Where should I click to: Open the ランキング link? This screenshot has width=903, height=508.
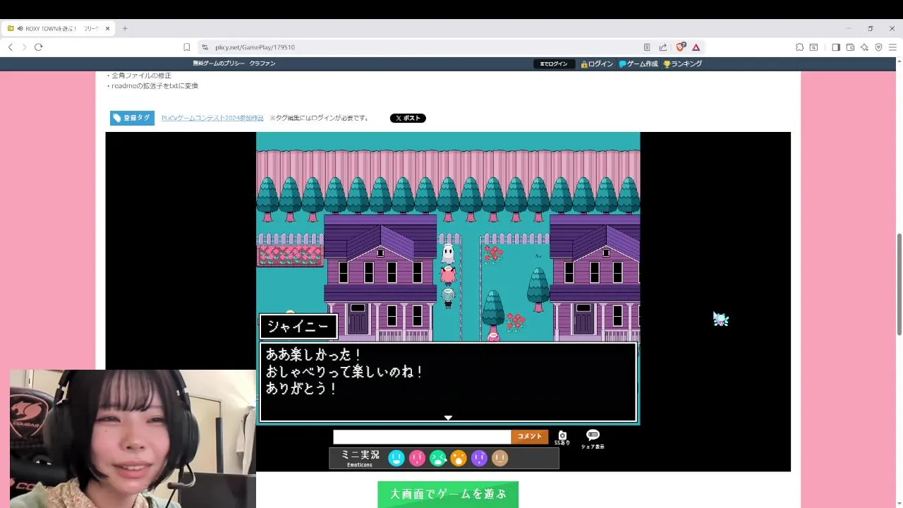point(682,64)
